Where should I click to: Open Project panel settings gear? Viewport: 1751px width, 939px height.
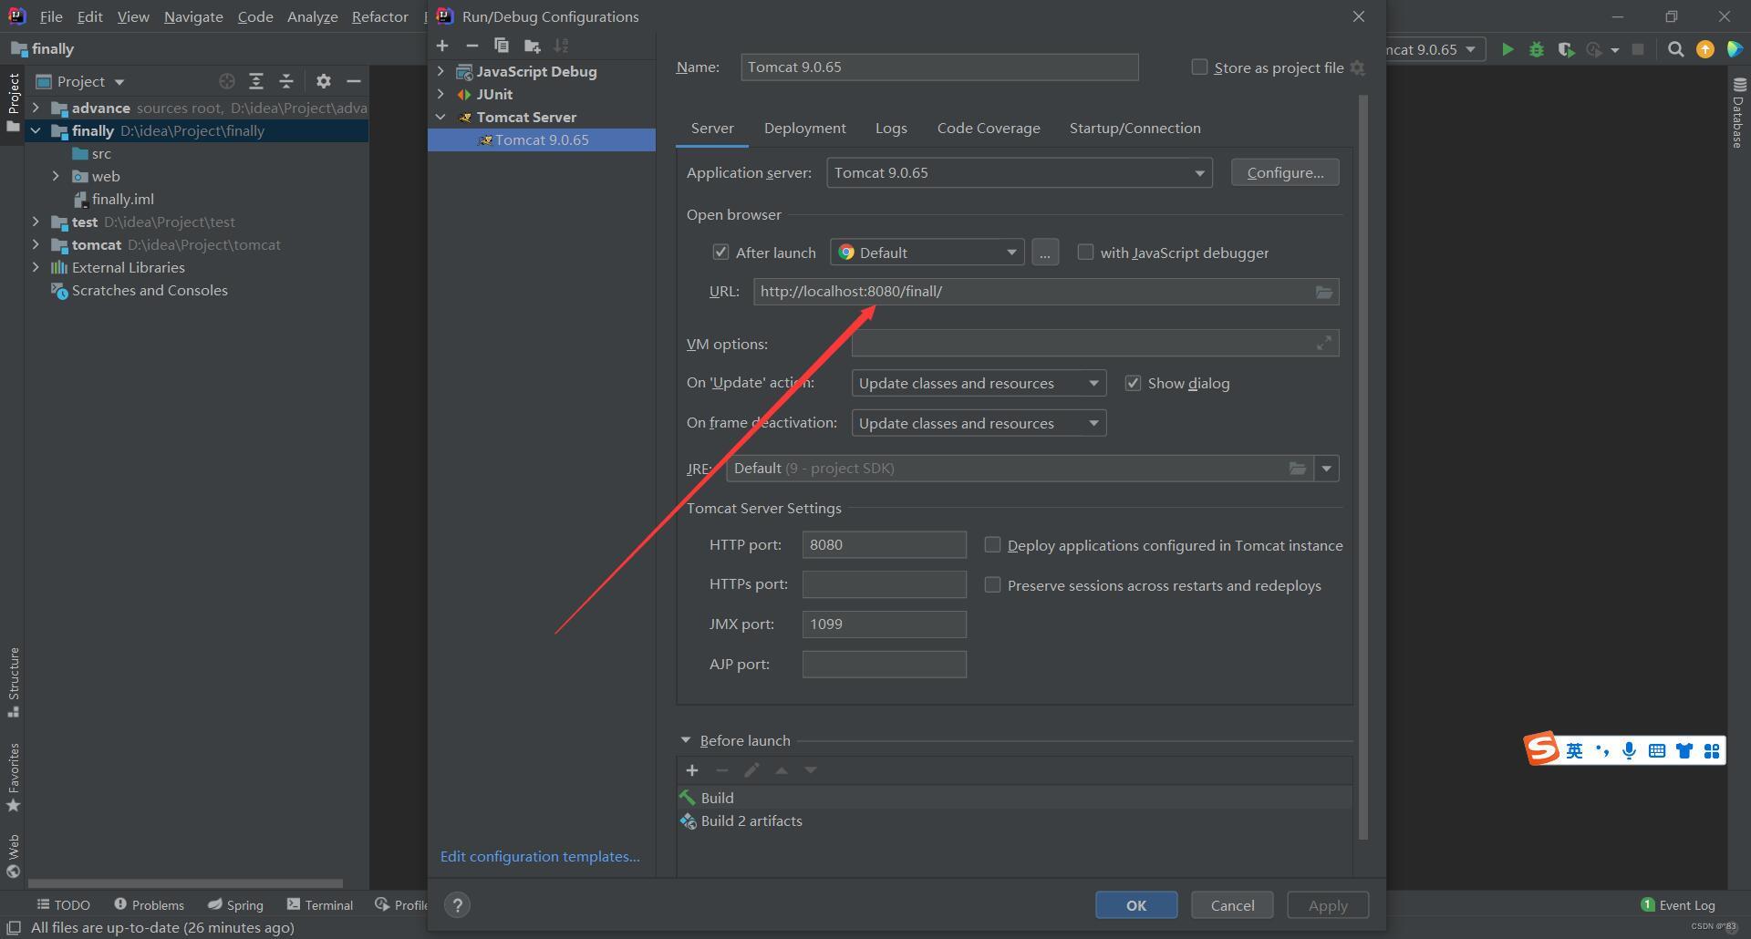point(323,81)
